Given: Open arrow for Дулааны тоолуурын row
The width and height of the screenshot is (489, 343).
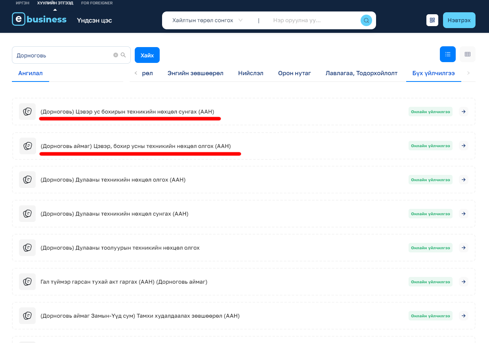Looking at the screenshot, I should (x=464, y=248).
